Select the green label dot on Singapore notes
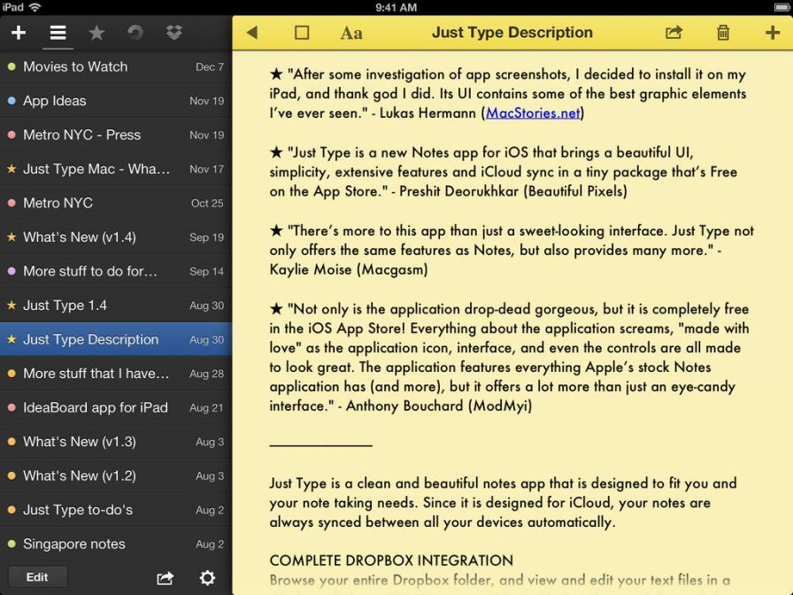 coord(12,544)
